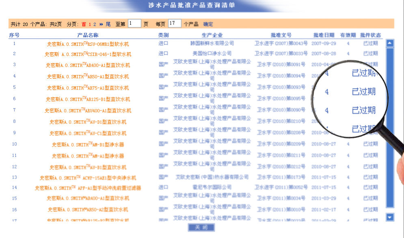Select approval date 2007-08-28

[x=324, y=54]
